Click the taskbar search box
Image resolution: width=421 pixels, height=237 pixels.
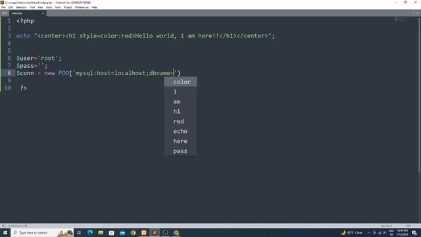pos(42,232)
